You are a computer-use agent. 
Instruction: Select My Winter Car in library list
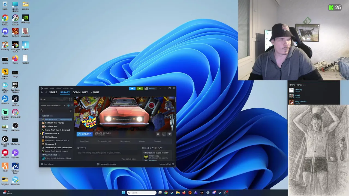tap(57, 119)
